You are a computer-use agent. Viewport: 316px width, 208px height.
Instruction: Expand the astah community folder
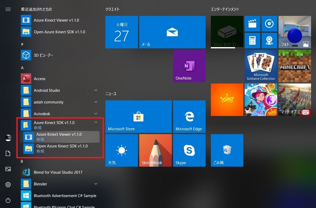[60, 102]
